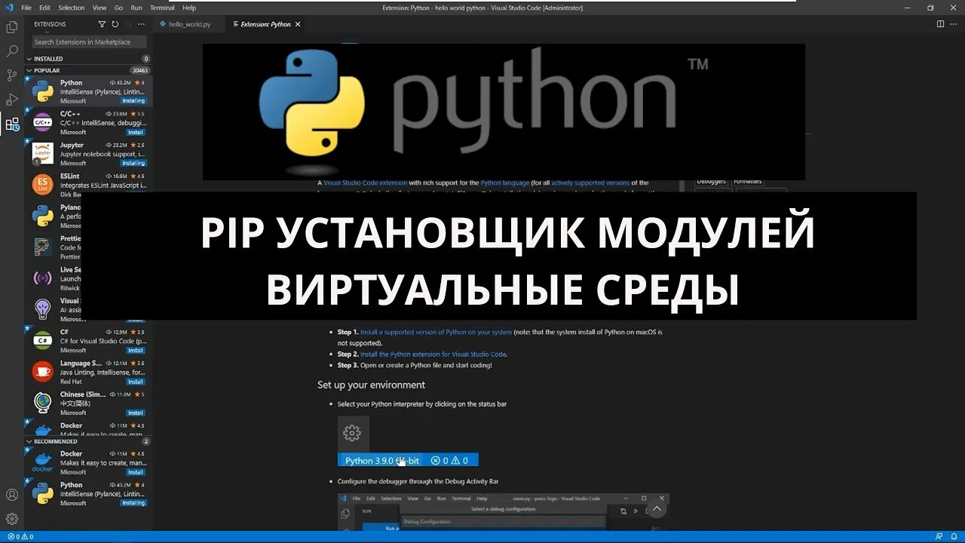Click the Language Support Java coffee icon

[43, 371]
